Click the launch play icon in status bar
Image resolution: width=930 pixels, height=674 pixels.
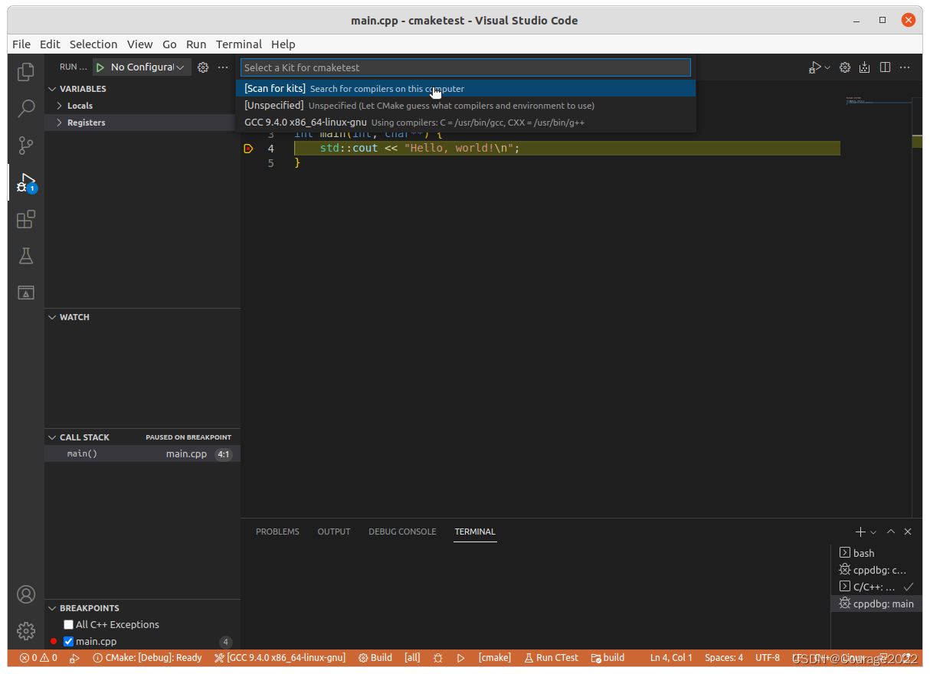coord(461,658)
